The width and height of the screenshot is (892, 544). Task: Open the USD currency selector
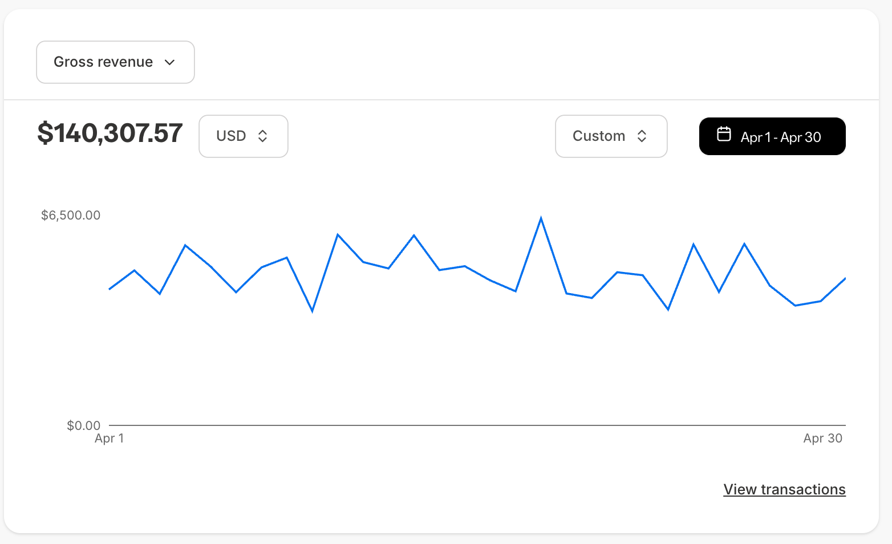(243, 136)
